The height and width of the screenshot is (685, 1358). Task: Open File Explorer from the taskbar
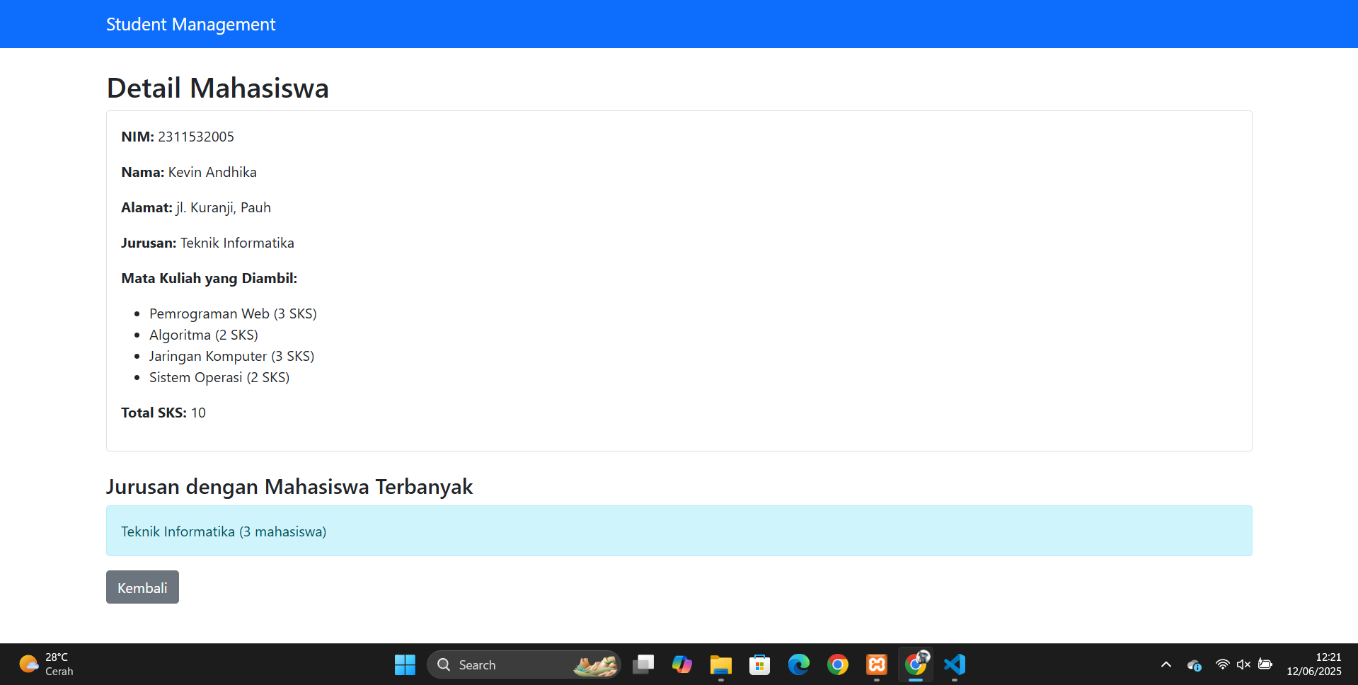pyautogui.click(x=720, y=664)
